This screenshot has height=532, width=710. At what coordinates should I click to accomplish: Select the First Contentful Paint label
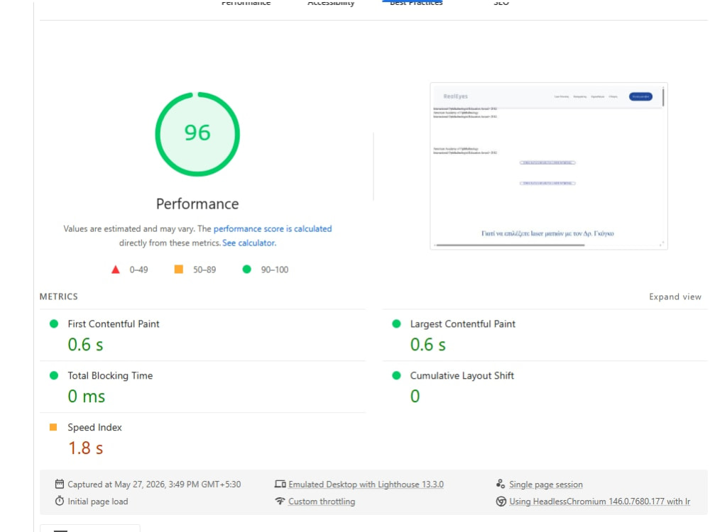(114, 324)
